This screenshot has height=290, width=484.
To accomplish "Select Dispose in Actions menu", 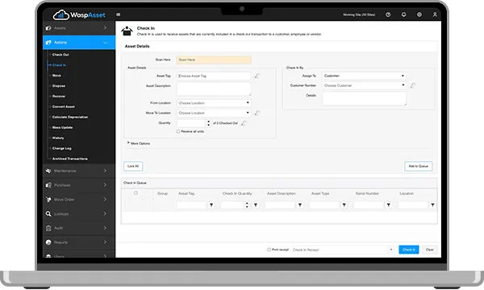I will tap(59, 86).
